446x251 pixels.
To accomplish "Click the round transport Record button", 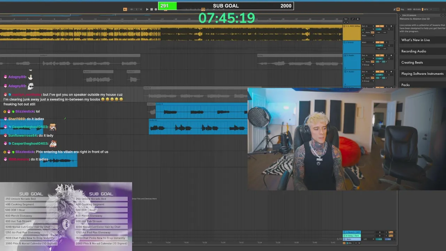I will [156, 9].
